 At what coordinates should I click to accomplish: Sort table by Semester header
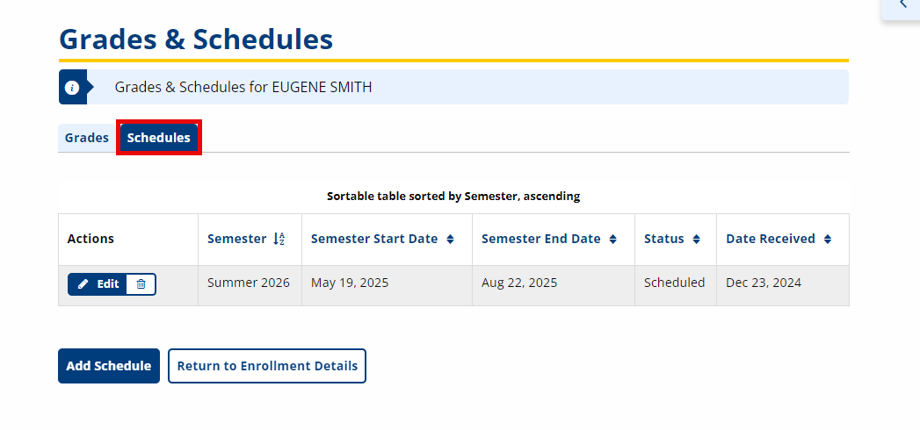237,239
